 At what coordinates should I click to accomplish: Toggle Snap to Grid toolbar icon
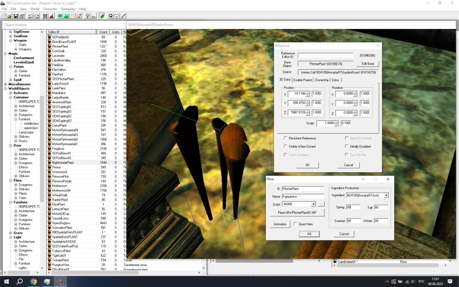45,16
